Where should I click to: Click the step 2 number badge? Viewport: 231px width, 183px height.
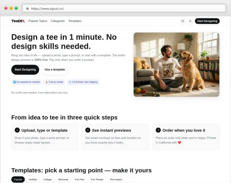pyautogui.click(x=87, y=130)
